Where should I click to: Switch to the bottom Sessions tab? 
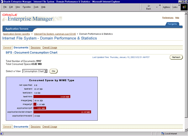[x=35, y=127]
